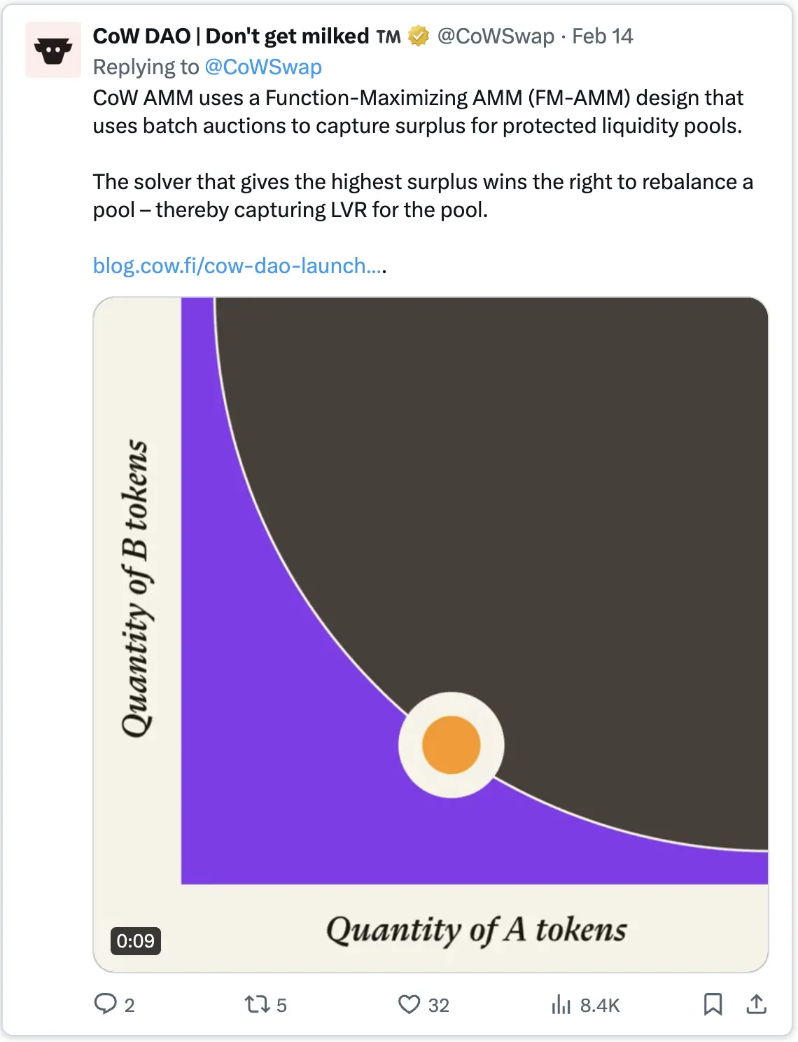Screen dimensions: 798x1042
Task: Like the tweet with the heart icon
Action: click(x=409, y=1004)
